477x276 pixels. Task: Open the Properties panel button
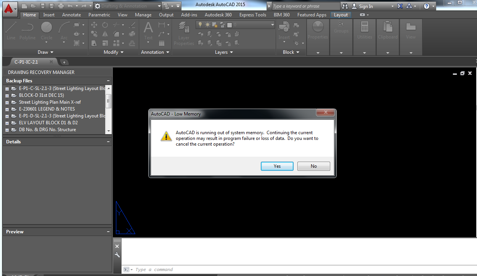(318, 30)
